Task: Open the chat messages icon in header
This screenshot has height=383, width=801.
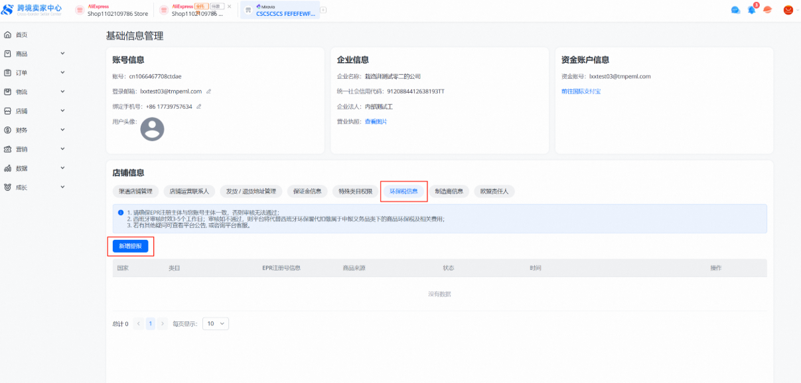Action: 735,10
